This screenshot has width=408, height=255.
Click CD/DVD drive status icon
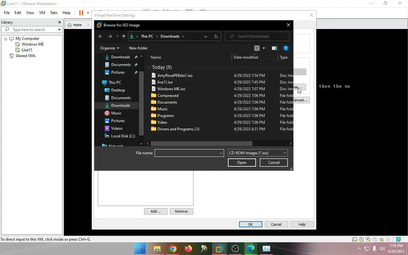361,239
